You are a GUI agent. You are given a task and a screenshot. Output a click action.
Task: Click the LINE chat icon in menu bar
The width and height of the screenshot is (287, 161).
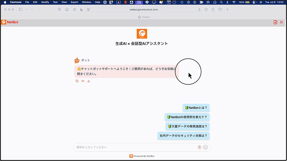147,2
